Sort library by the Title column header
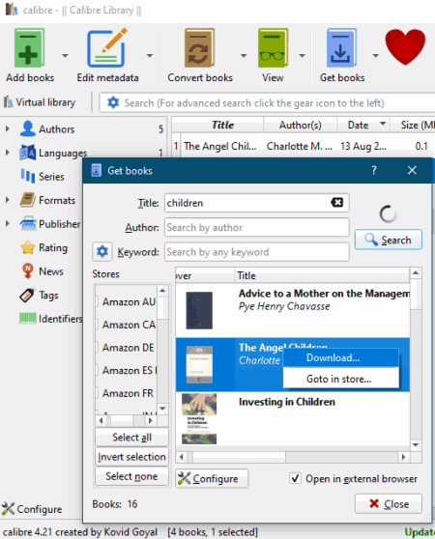Viewport: 435px width, 539px height. pyautogui.click(x=222, y=125)
